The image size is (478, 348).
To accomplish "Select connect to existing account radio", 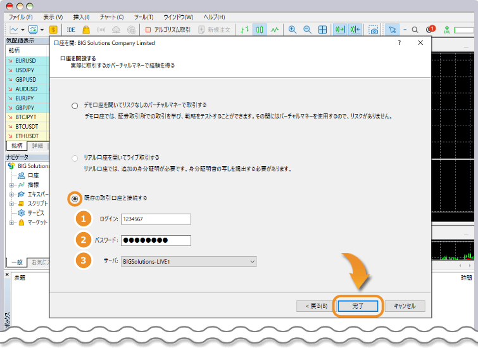I will point(75,199).
